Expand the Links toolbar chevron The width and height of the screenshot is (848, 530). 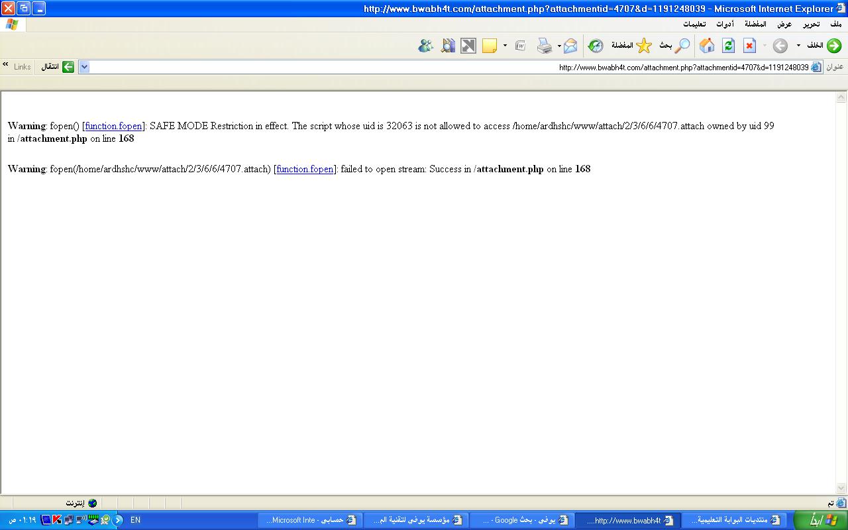(x=5, y=65)
